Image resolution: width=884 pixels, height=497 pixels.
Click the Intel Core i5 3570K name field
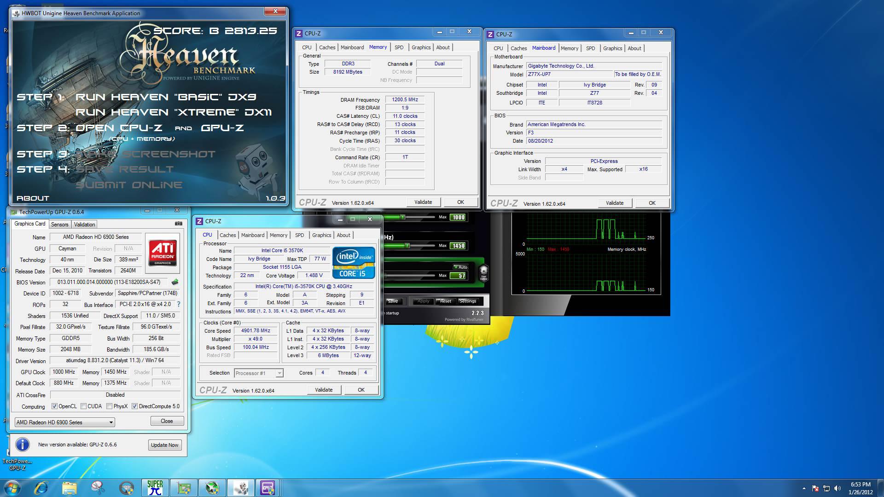tap(282, 250)
